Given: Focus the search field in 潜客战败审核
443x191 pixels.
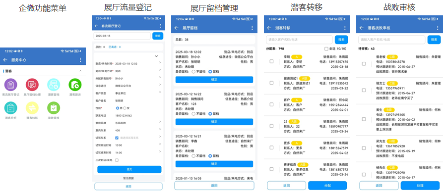Looking at the screenshot, I should click(392, 40).
